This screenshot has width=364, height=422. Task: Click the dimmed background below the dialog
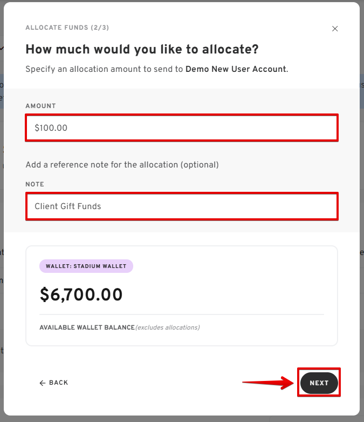click(x=182, y=419)
